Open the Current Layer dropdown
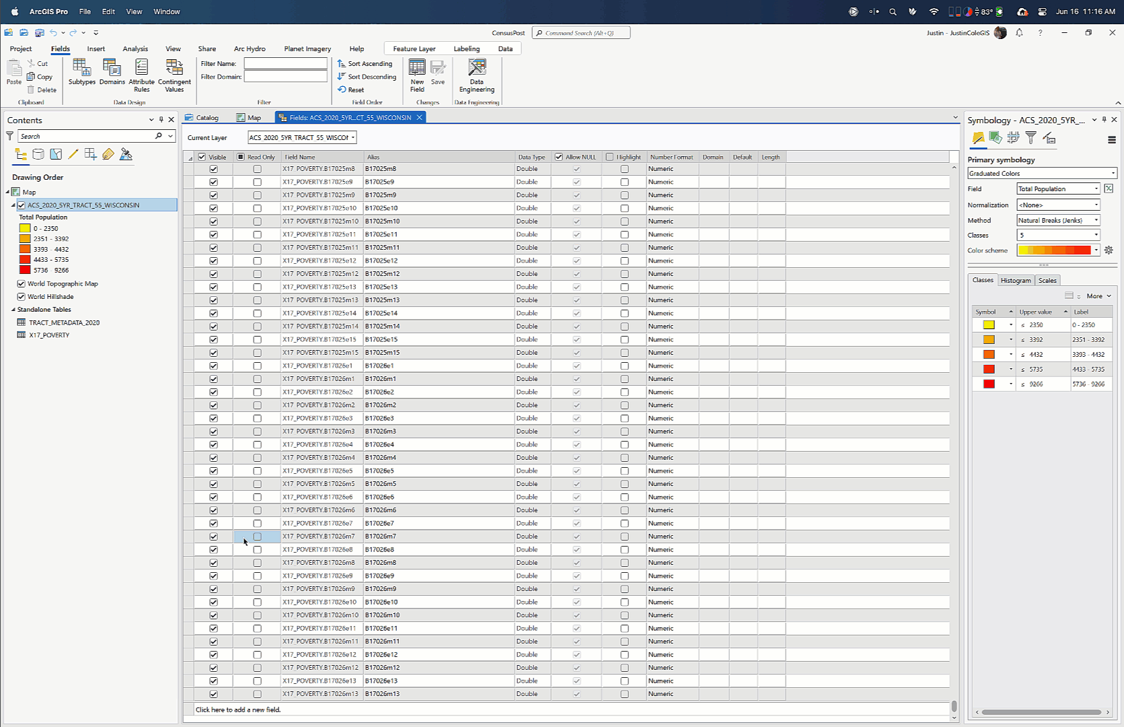Viewport: 1124px width, 727px height. [x=301, y=138]
